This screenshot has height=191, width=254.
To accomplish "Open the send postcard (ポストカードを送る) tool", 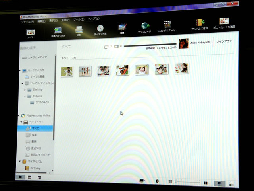I will [x=224, y=23].
